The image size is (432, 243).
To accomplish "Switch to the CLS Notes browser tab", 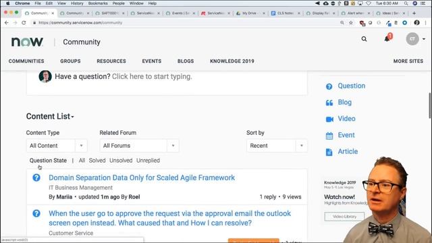I will click(x=285, y=13).
